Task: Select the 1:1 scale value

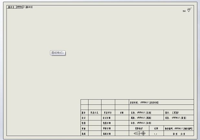Action: pos(156,134)
